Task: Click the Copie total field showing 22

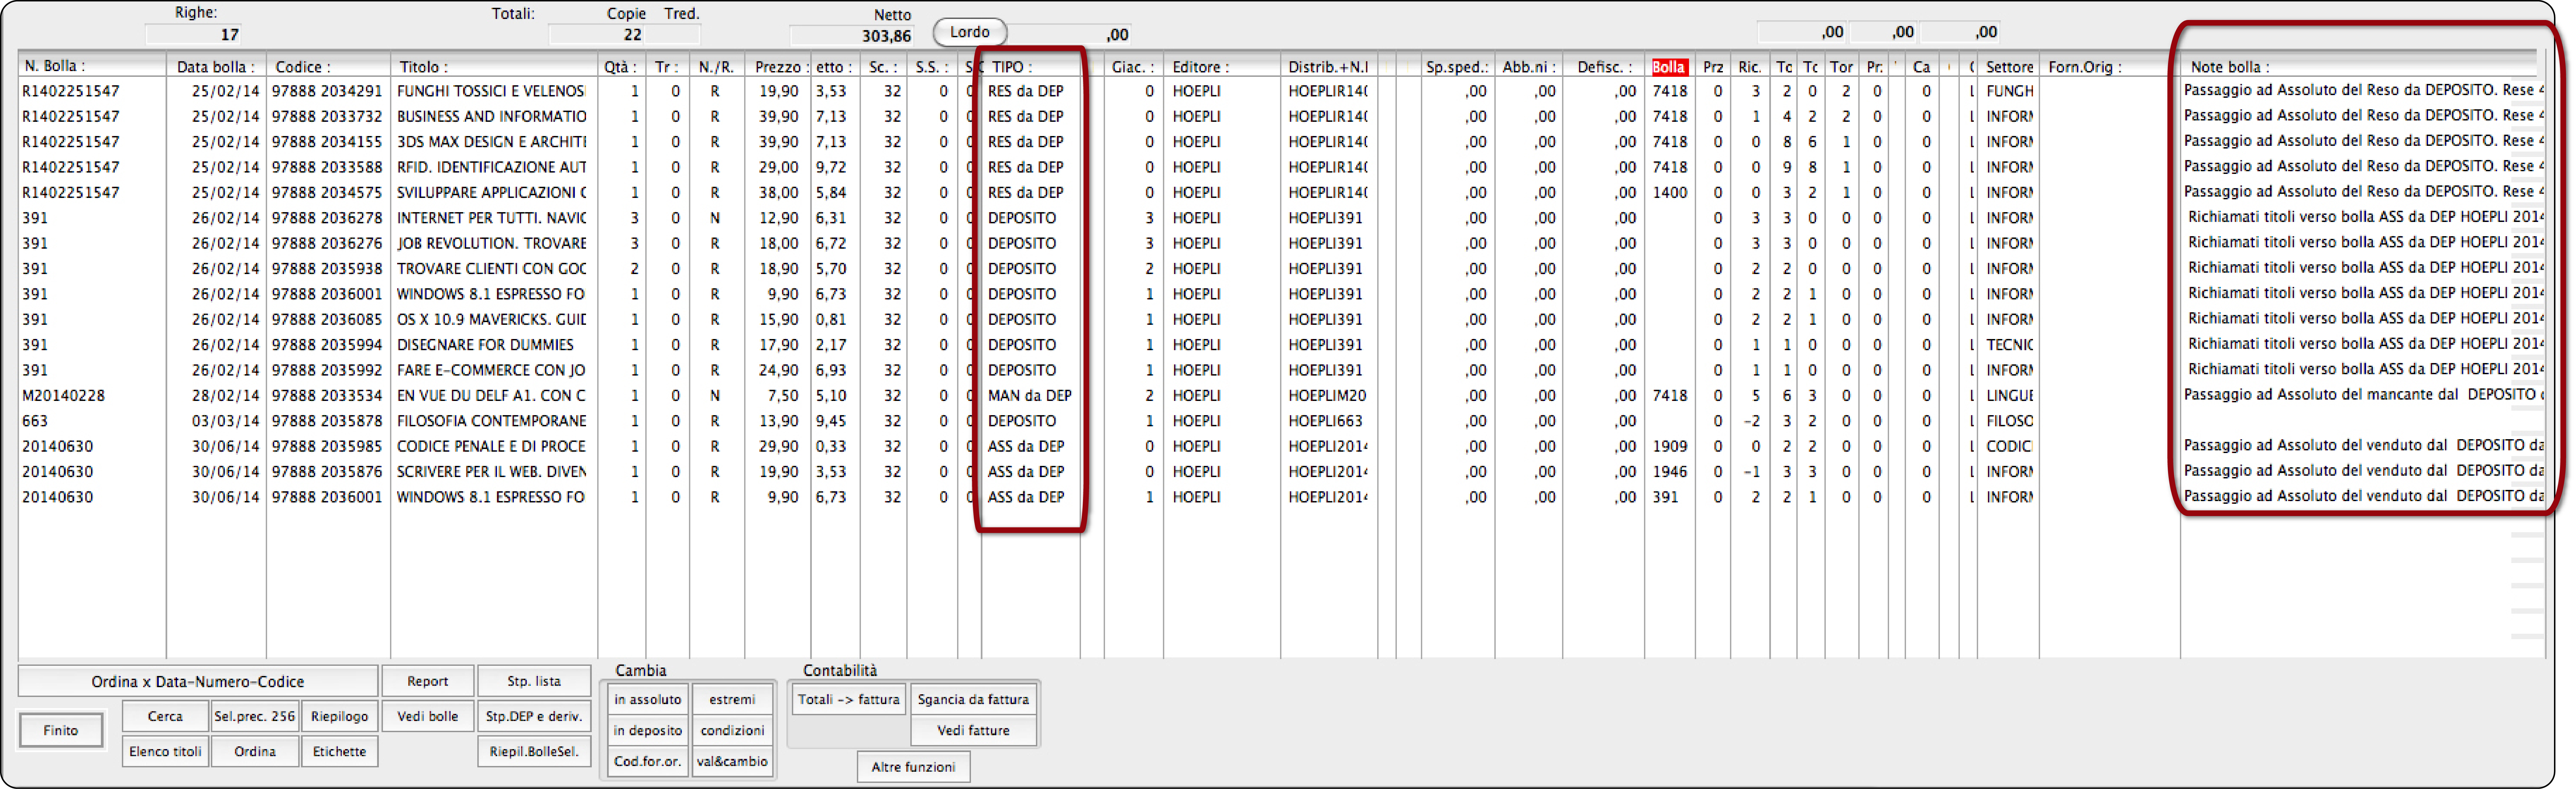Action: pyautogui.click(x=597, y=35)
